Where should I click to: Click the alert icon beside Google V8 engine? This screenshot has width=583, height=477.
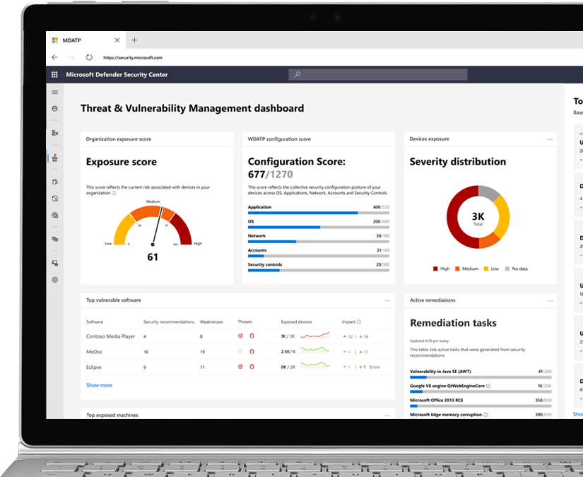tap(488, 386)
